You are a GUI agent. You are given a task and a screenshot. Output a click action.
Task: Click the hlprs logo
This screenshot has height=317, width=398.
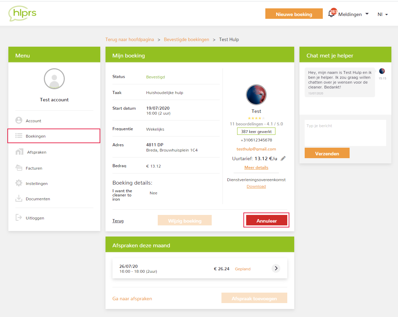click(x=22, y=14)
